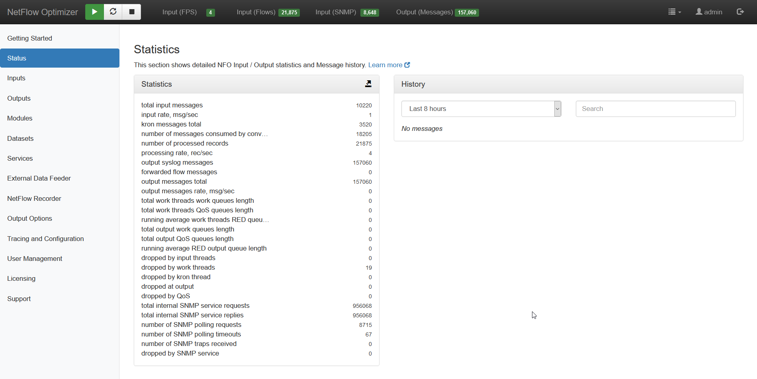Click the NetFlow Optimizer brand title
757x379 pixels.
pos(43,12)
